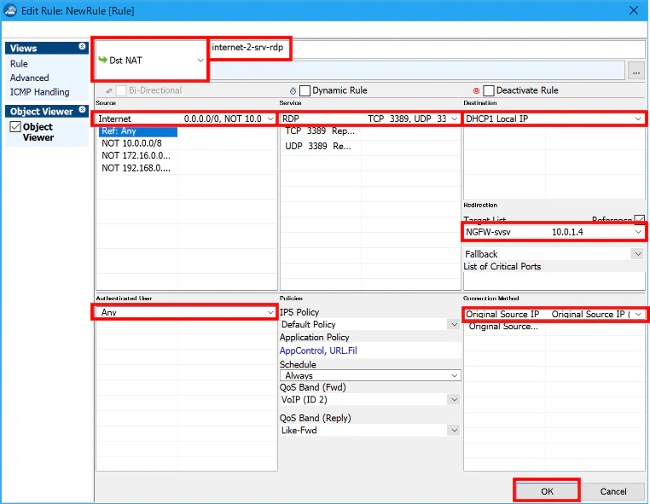The height and width of the screenshot is (504, 650).
Task: Collapse the Object Viewer panel header icon
Action: 82,110
